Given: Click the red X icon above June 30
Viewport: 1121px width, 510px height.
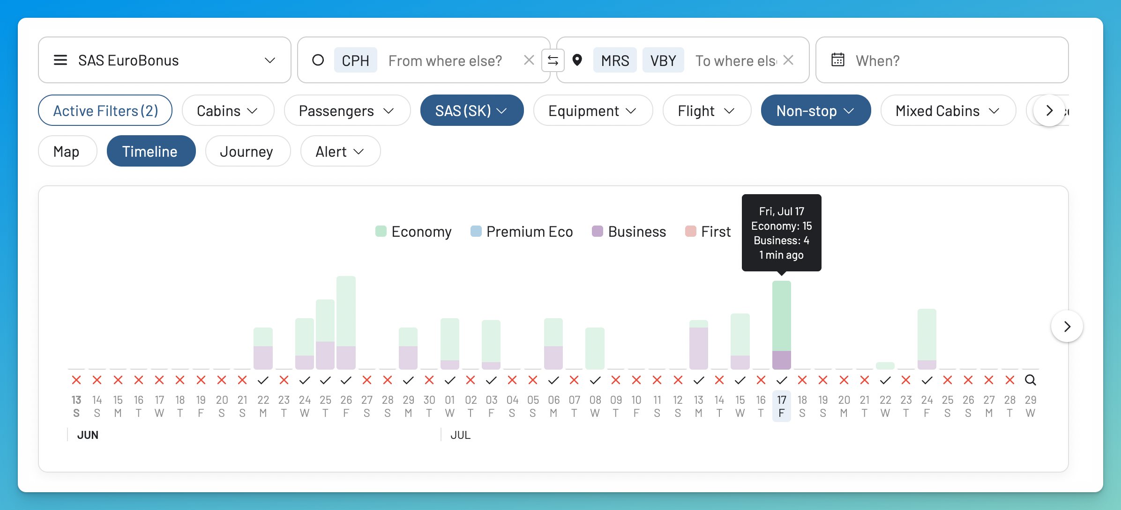Looking at the screenshot, I should click(429, 380).
